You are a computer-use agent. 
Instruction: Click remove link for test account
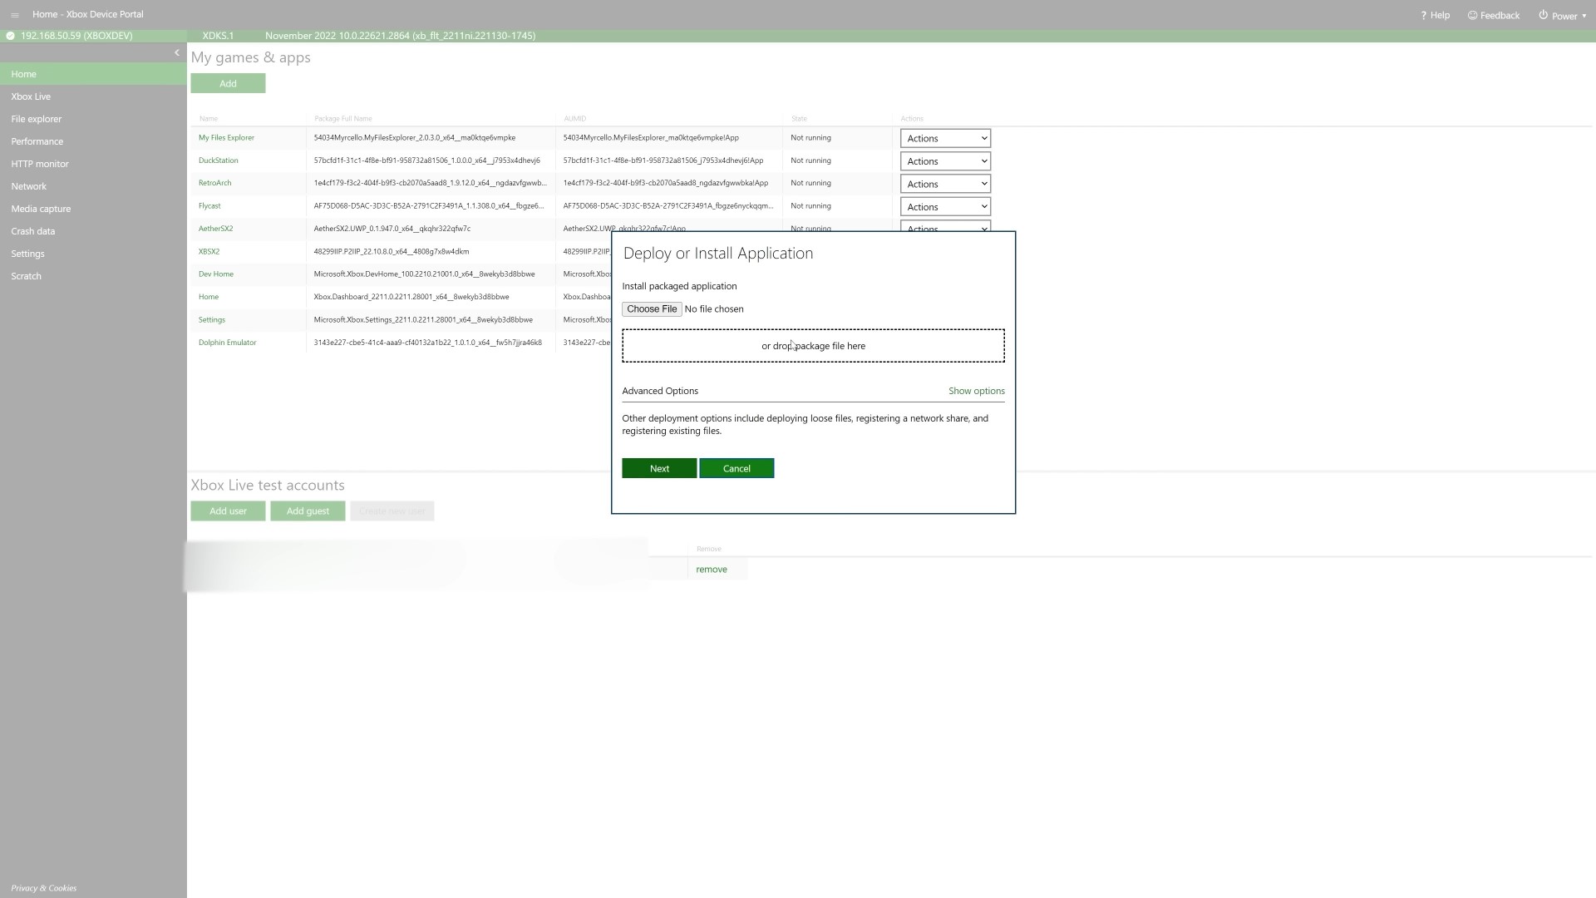pyautogui.click(x=712, y=570)
